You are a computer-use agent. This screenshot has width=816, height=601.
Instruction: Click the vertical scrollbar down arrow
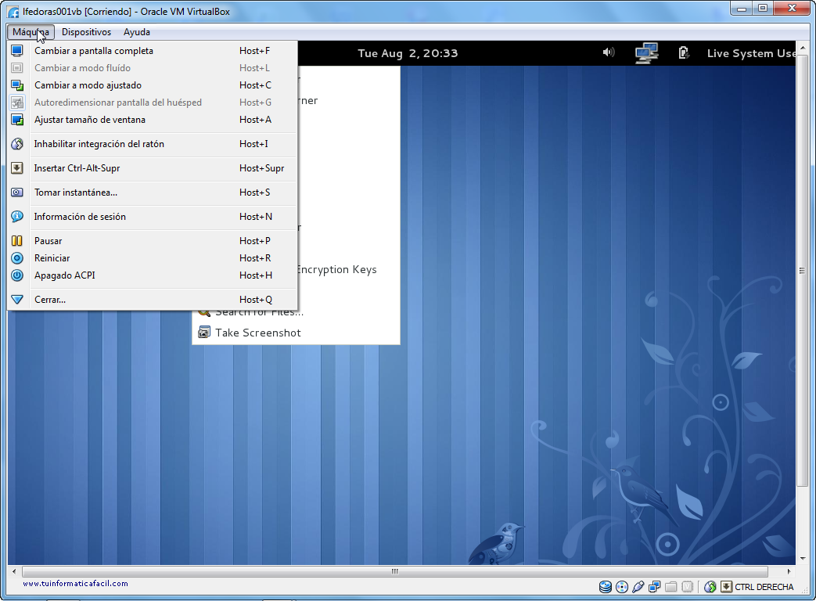[802, 559]
